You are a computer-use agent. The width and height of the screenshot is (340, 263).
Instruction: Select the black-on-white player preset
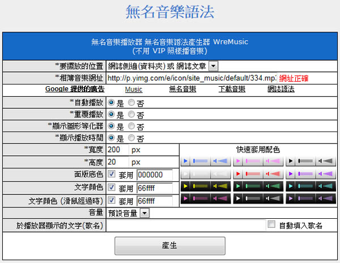310,162
